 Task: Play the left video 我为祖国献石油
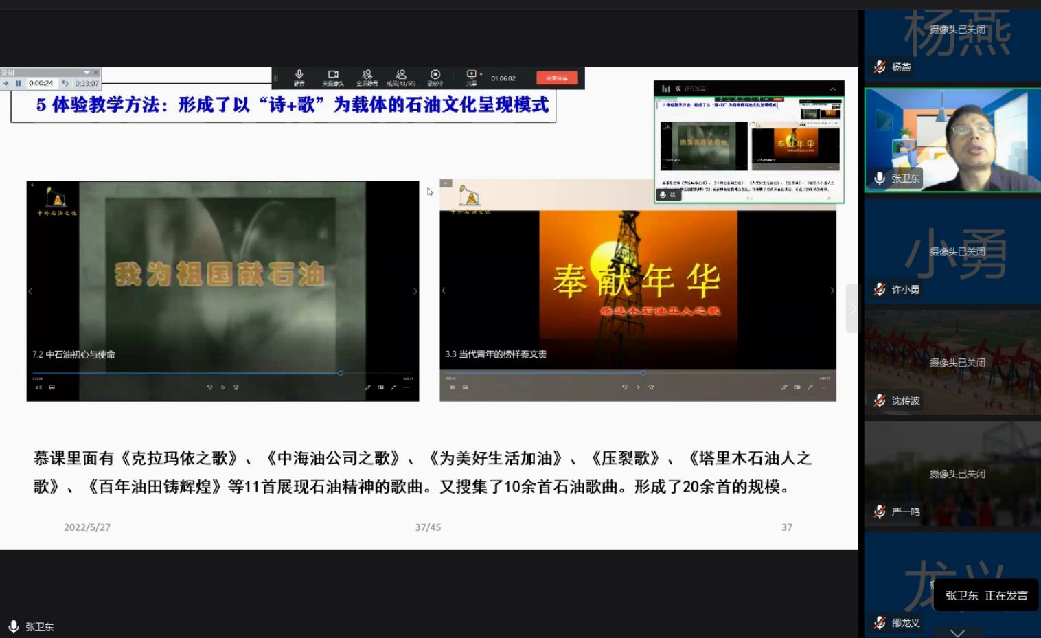222,387
